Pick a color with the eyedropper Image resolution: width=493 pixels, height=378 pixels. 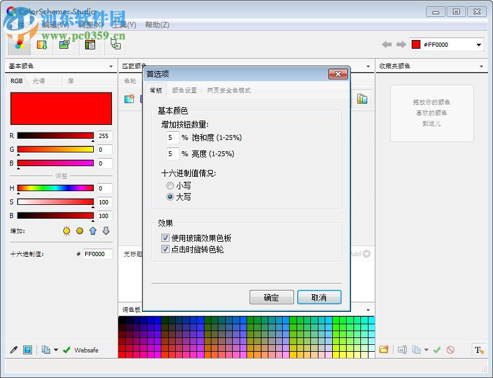(x=14, y=350)
